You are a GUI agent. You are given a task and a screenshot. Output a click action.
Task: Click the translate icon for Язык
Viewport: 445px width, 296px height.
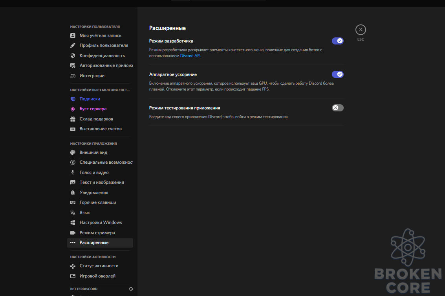[x=73, y=213]
